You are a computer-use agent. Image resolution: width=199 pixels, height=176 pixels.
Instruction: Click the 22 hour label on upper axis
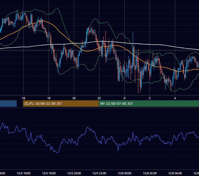tap(99, 98)
